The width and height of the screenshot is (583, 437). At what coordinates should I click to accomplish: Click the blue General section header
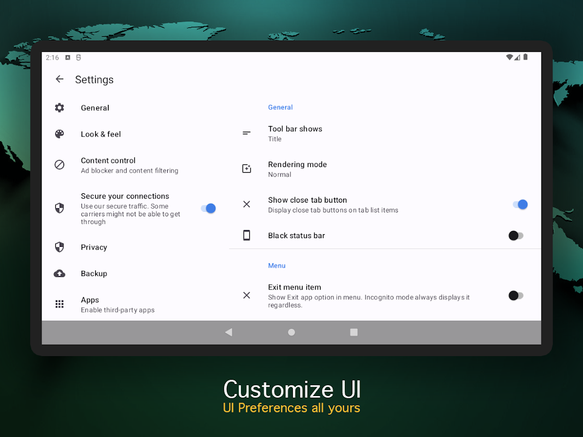[280, 108]
